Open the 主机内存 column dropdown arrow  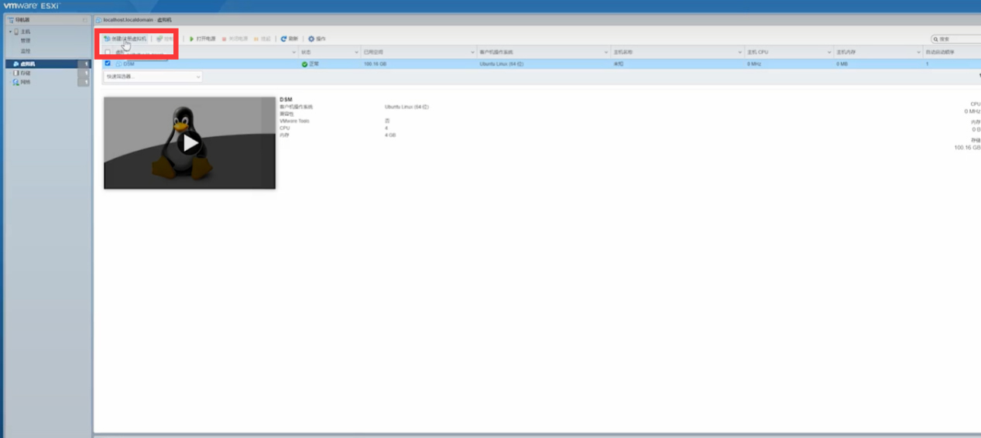(x=918, y=53)
